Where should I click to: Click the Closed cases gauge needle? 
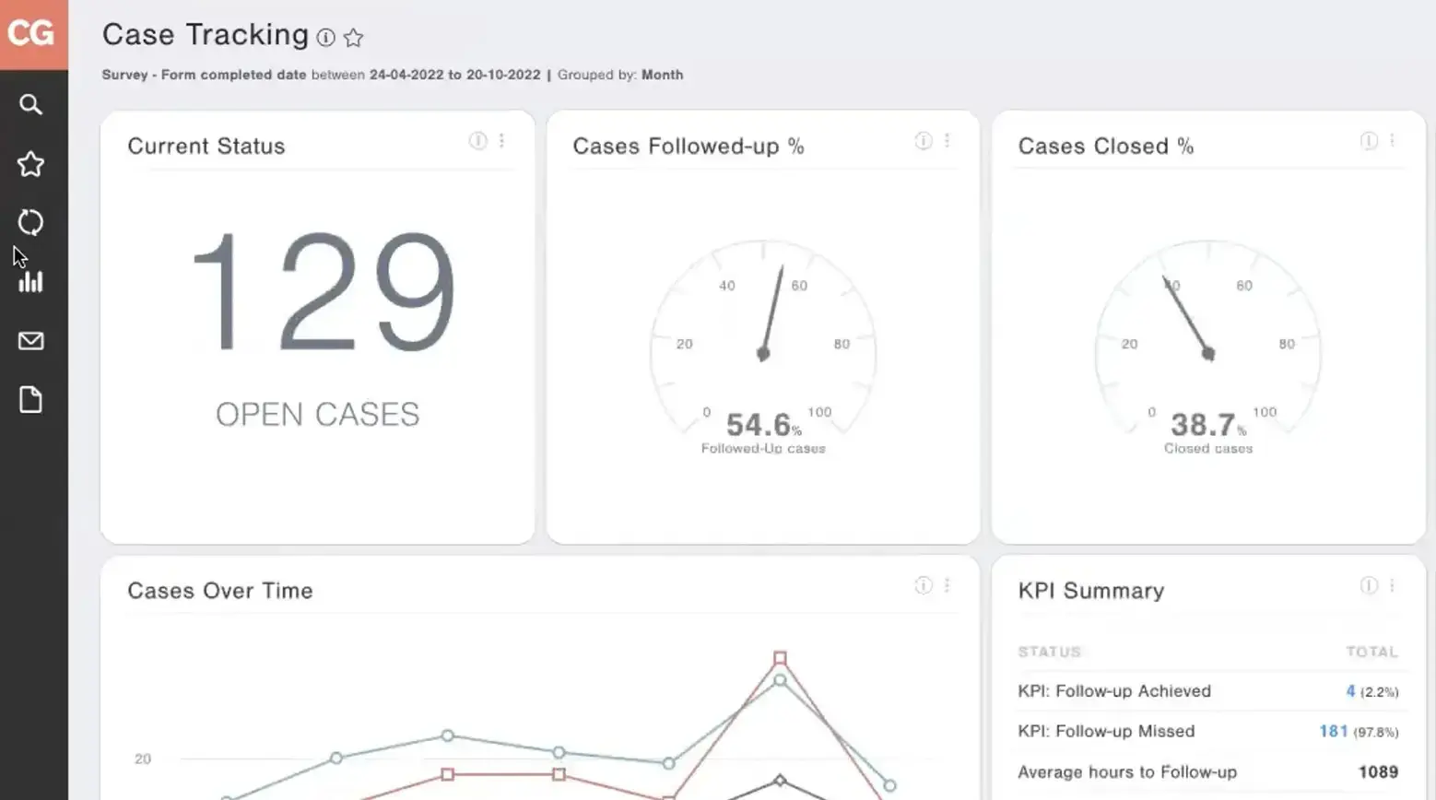[1189, 318]
